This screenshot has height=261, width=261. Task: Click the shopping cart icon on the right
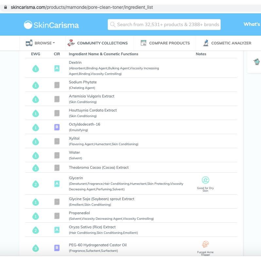point(256,62)
